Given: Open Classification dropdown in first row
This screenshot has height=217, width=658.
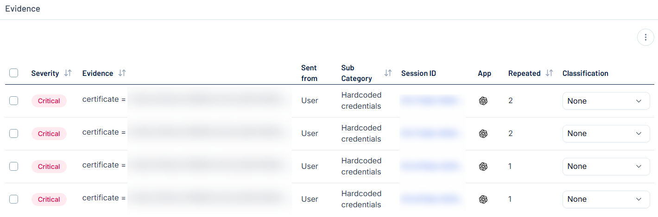Looking at the screenshot, I should [x=606, y=101].
